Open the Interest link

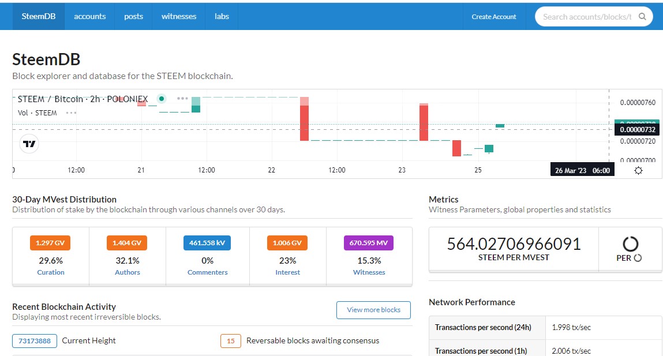(287, 272)
